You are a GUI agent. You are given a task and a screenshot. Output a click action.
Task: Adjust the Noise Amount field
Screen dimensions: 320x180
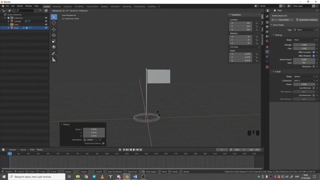click(x=304, y=59)
